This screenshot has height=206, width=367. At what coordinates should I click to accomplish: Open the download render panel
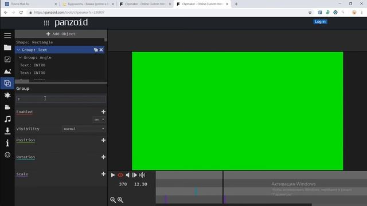coord(7,131)
